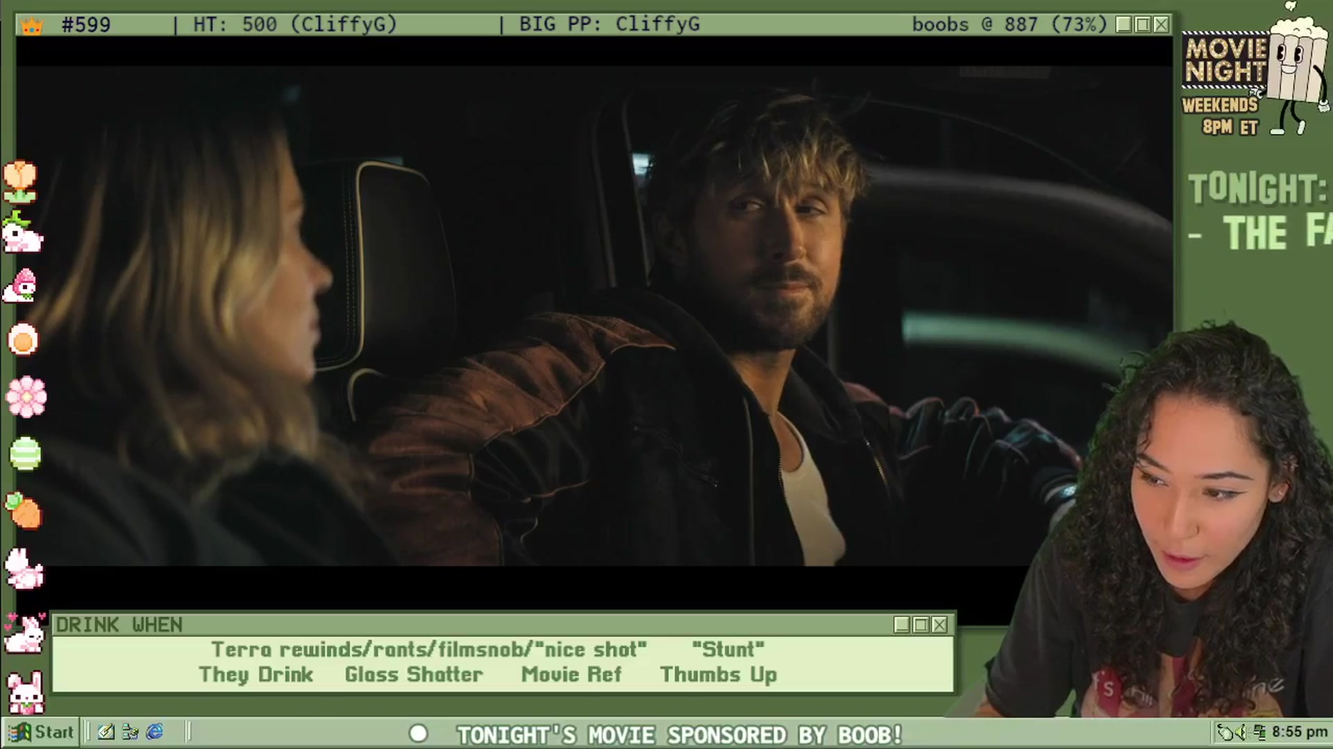
Task: Open the Start menu
Action: pos(40,732)
